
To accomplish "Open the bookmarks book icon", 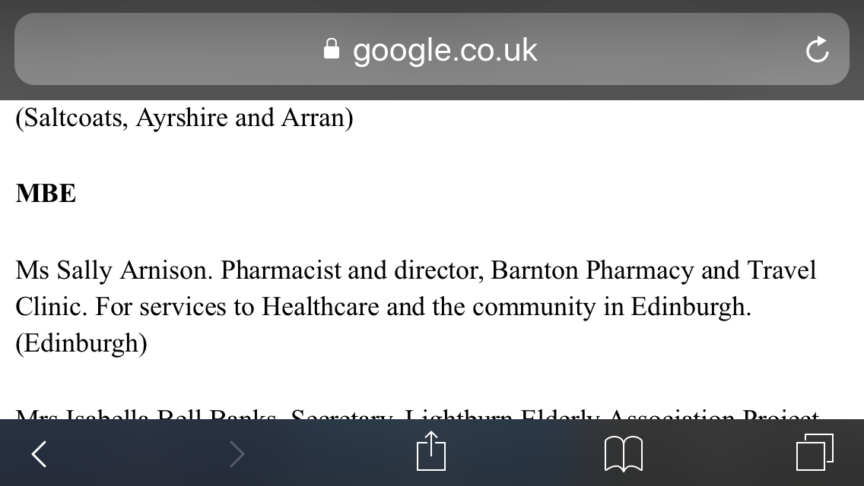I will (x=623, y=454).
